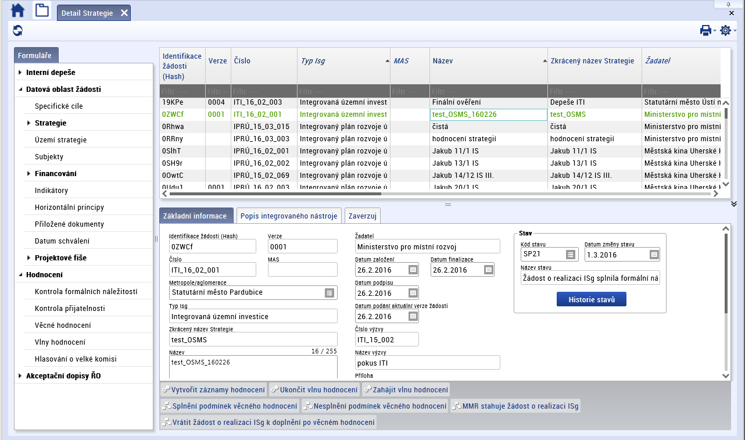Expand Interní depeše tree node

20,73
